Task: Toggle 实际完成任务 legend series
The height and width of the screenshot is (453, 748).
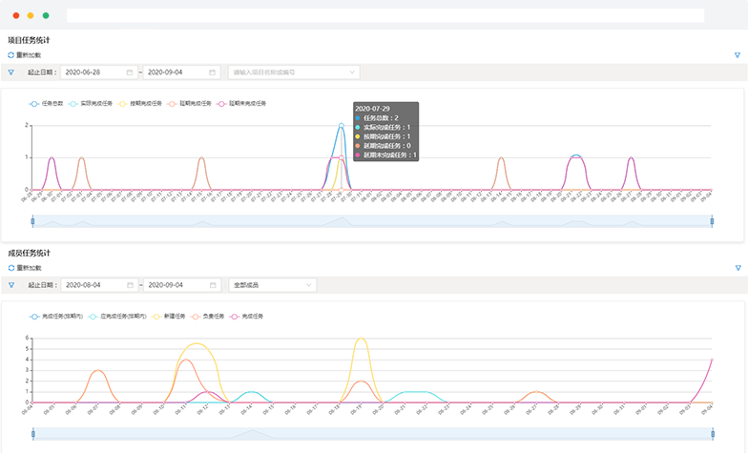Action: [90, 103]
